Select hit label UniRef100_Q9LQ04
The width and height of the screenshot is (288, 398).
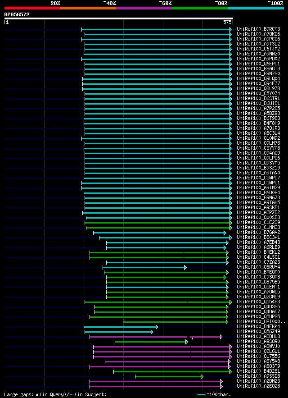(258, 79)
